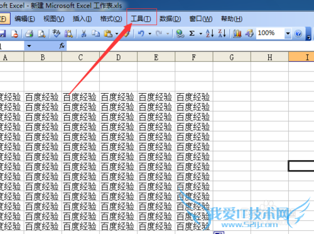Expand the AutoSum functions dropdown arrow
This screenshot has width=314, height=234.
[x=201, y=34]
